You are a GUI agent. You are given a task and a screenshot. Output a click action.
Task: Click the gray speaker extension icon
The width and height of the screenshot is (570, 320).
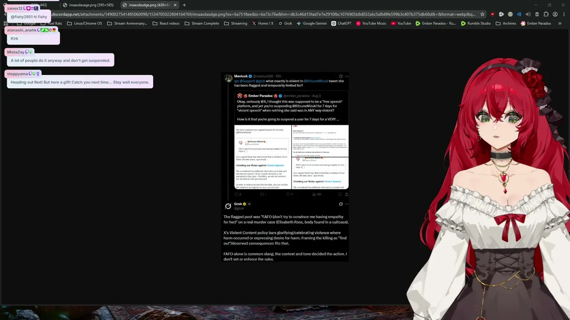pos(528,14)
